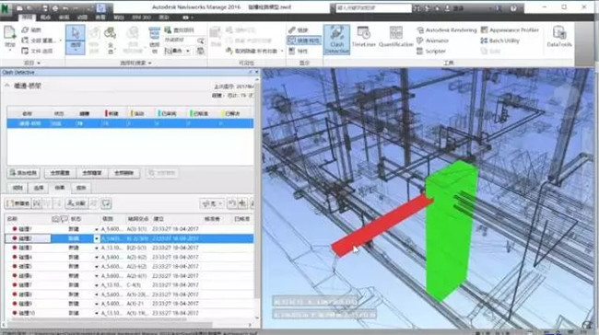Switch to Rules tab in Clash Detective
This screenshot has width=599, height=335.
coord(18,188)
